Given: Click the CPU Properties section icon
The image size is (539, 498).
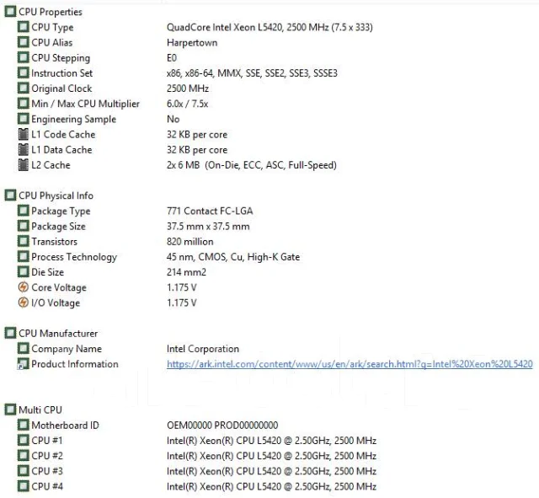Looking at the screenshot, I should (10, 11).
